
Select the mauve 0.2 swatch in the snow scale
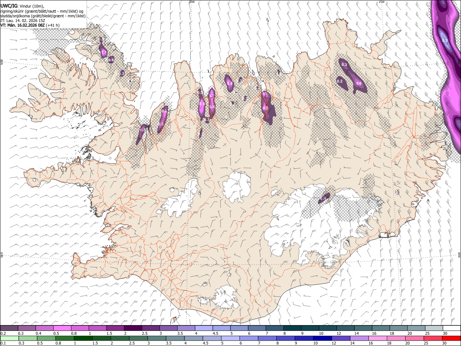[x=9, y=328]
